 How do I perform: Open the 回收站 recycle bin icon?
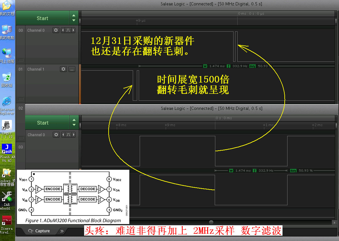click(x=7, y=79)
